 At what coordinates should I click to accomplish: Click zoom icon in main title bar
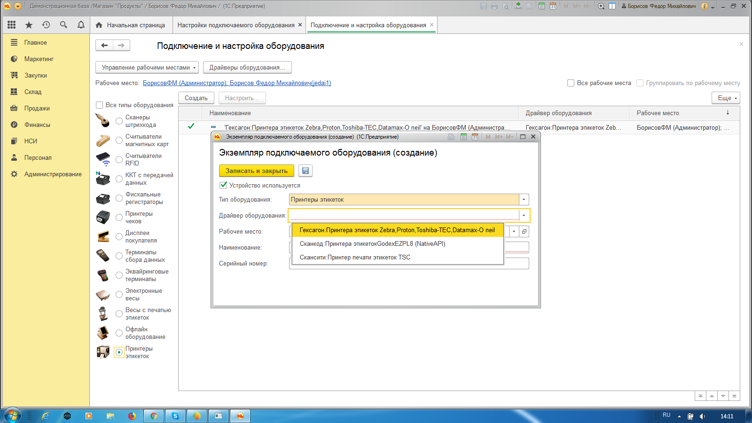pyautogui.click(x=601, y=6)
